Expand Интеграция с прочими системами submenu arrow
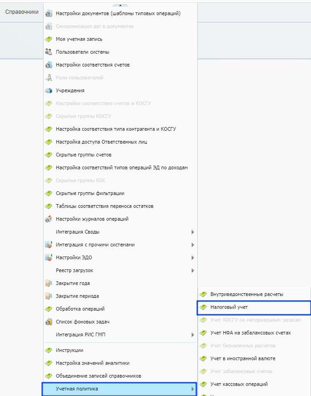 (193, 245)
